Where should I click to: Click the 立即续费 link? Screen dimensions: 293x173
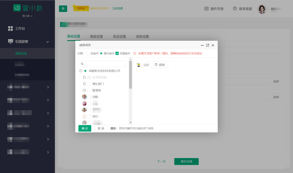click(x=117, y=8)
